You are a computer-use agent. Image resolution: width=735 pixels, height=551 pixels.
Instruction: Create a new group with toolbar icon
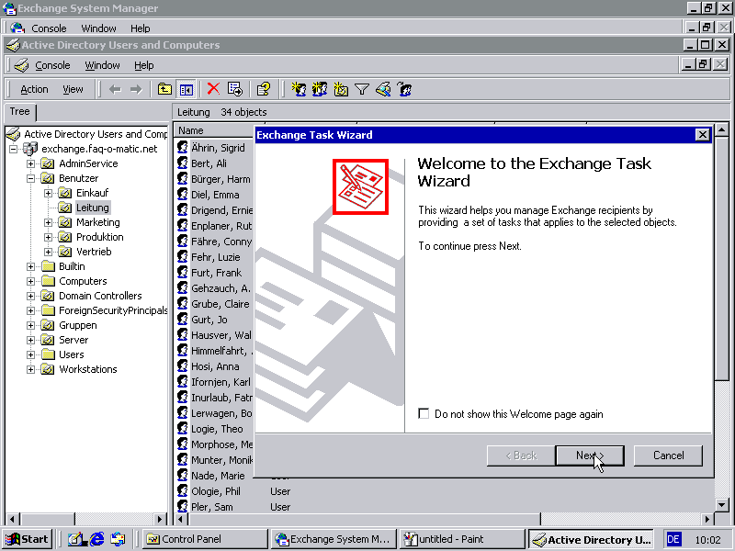coord(320,89)
